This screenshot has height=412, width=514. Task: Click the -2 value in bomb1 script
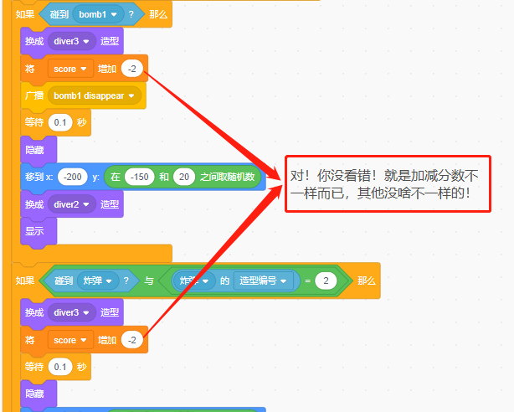tap(132, 69)
